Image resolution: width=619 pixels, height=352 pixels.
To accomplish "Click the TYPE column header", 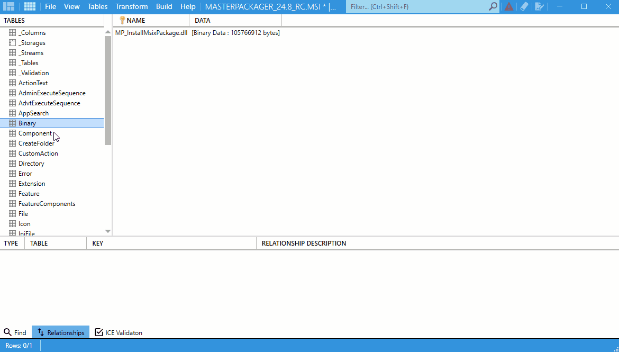I will click(12, 243).
